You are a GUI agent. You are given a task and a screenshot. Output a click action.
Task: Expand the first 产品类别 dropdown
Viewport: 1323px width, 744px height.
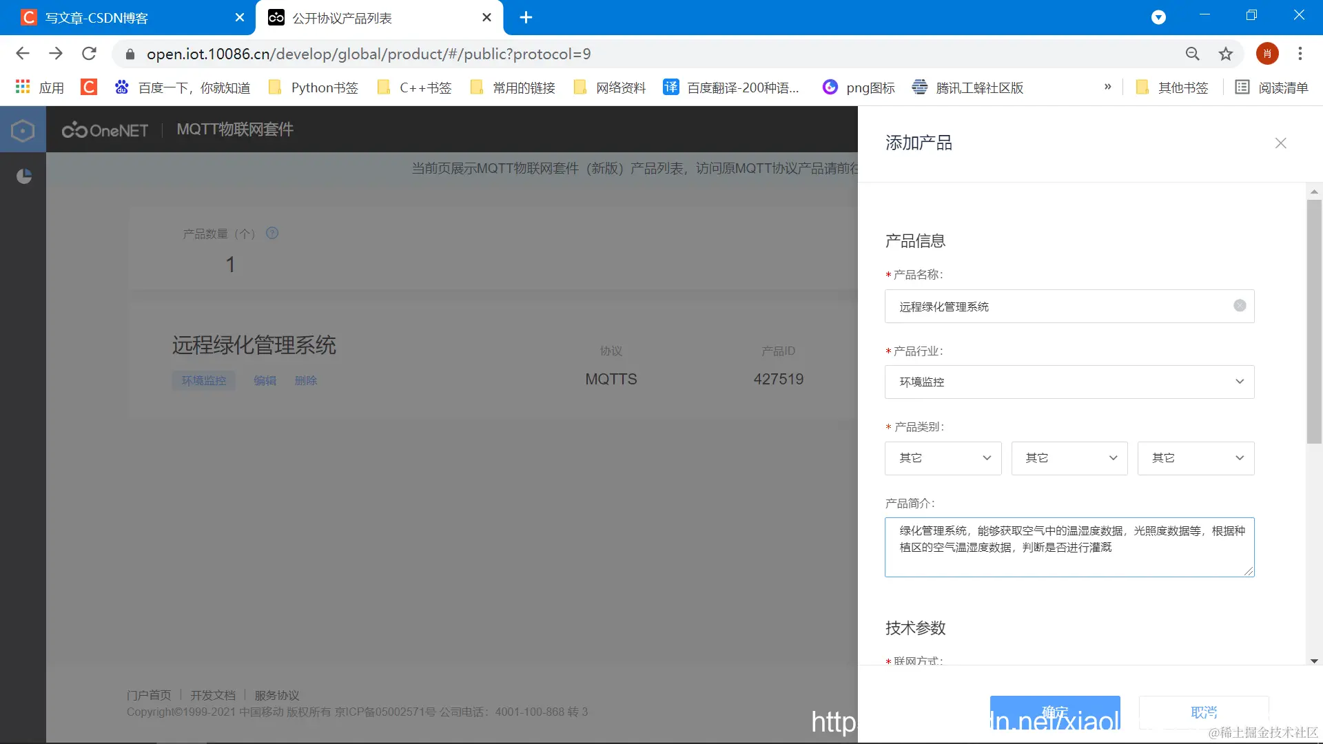[x=943, y=458]
